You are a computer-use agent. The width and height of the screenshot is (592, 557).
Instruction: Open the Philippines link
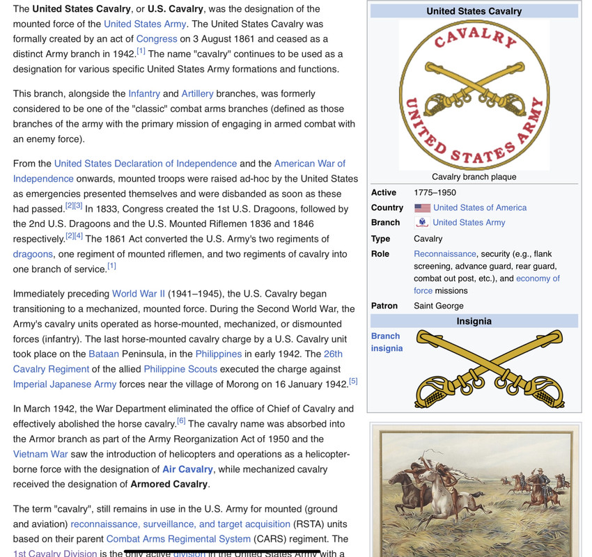click(x=219, y=354)
